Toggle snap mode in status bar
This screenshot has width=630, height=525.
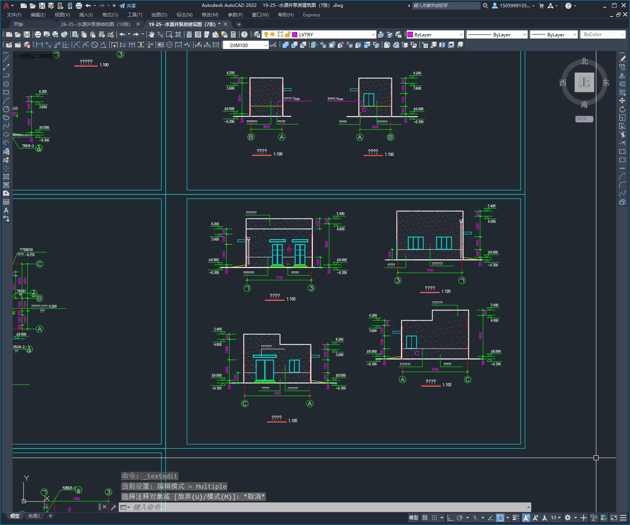click(x=434, y=518)
